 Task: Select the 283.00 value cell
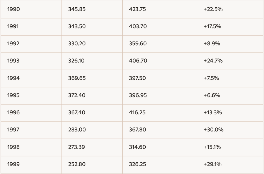tap(77, 130)
